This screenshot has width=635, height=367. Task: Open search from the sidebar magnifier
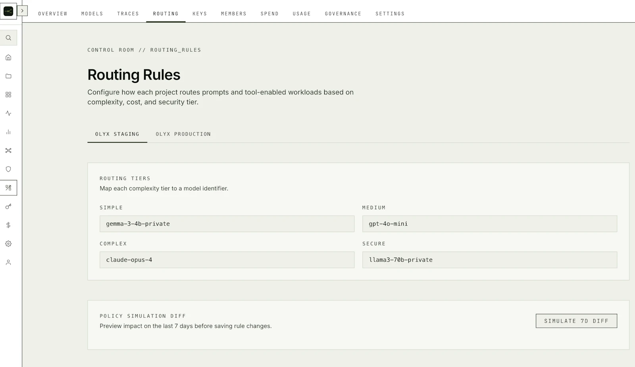[8, 38]
